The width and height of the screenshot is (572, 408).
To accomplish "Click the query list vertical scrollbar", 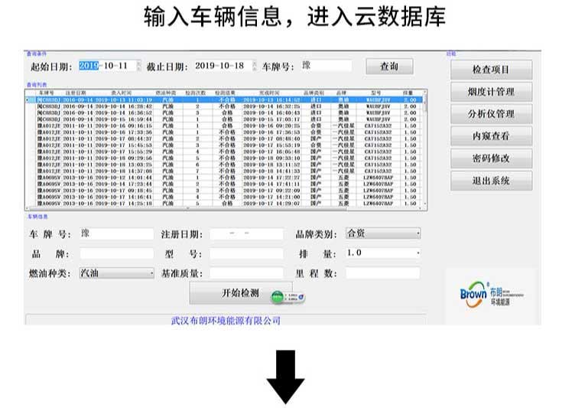I will (x=425, y=149).
